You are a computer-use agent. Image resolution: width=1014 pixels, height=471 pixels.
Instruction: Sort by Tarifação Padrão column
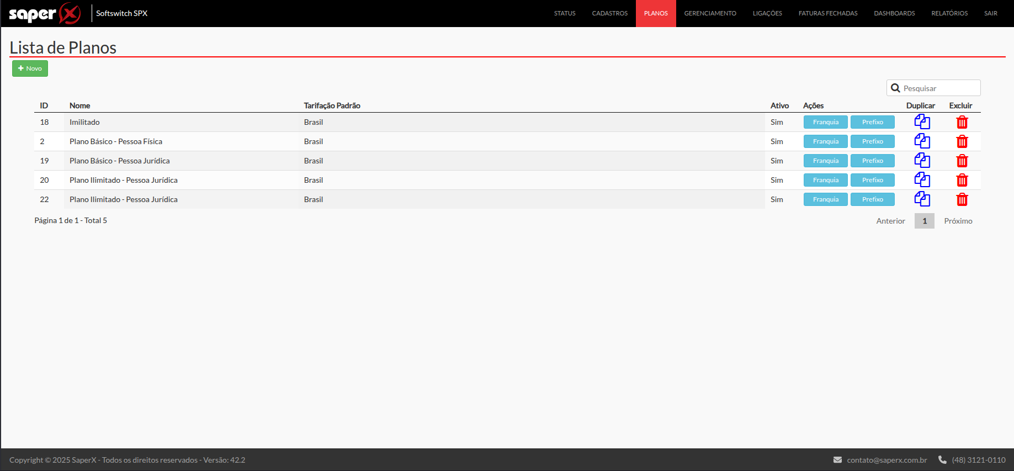(x=332, y=105)
